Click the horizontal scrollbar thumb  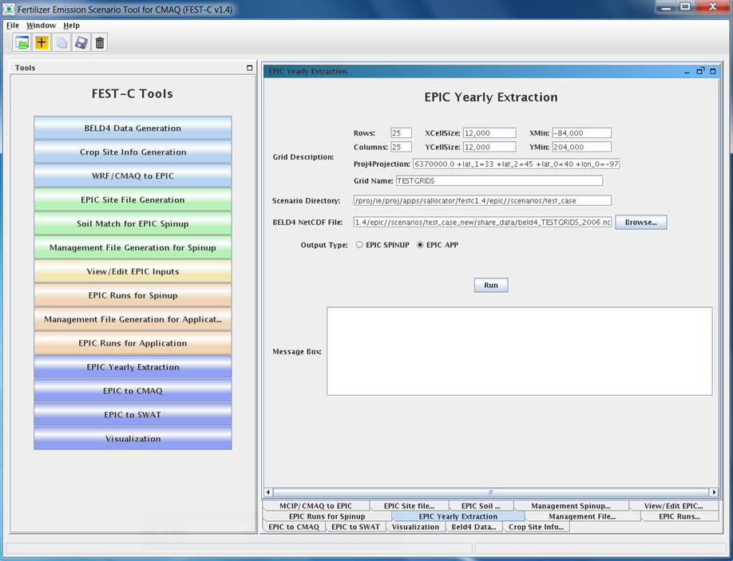[x=491, y=492]
